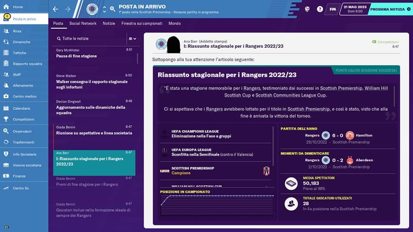Open the Visione societaria icon

6,165
